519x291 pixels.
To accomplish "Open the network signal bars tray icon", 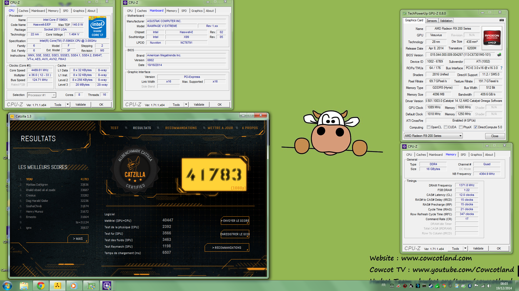I will pyautogui.click(x=483, y=286).
